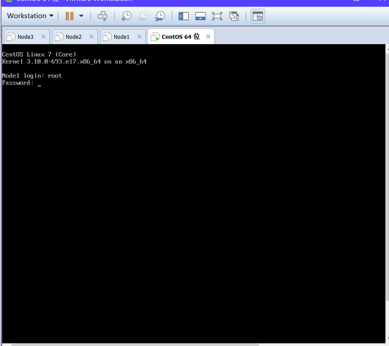389x346 pixels.
Task: Toggle the console view button
Action: pyautogui.click(x=258, y=16)
